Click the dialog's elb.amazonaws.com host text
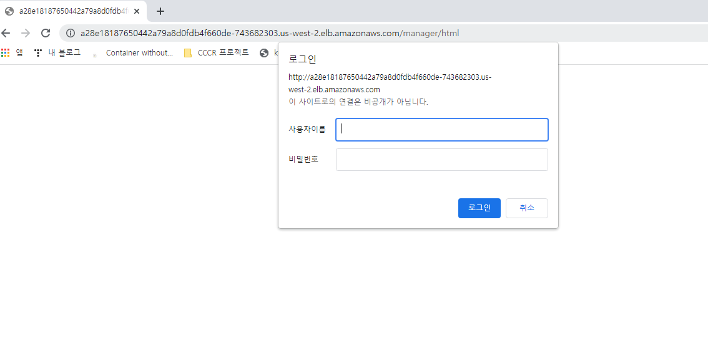The width and height of the screenshot is (708, 361). pyautogui.click(x=334, y=89)
